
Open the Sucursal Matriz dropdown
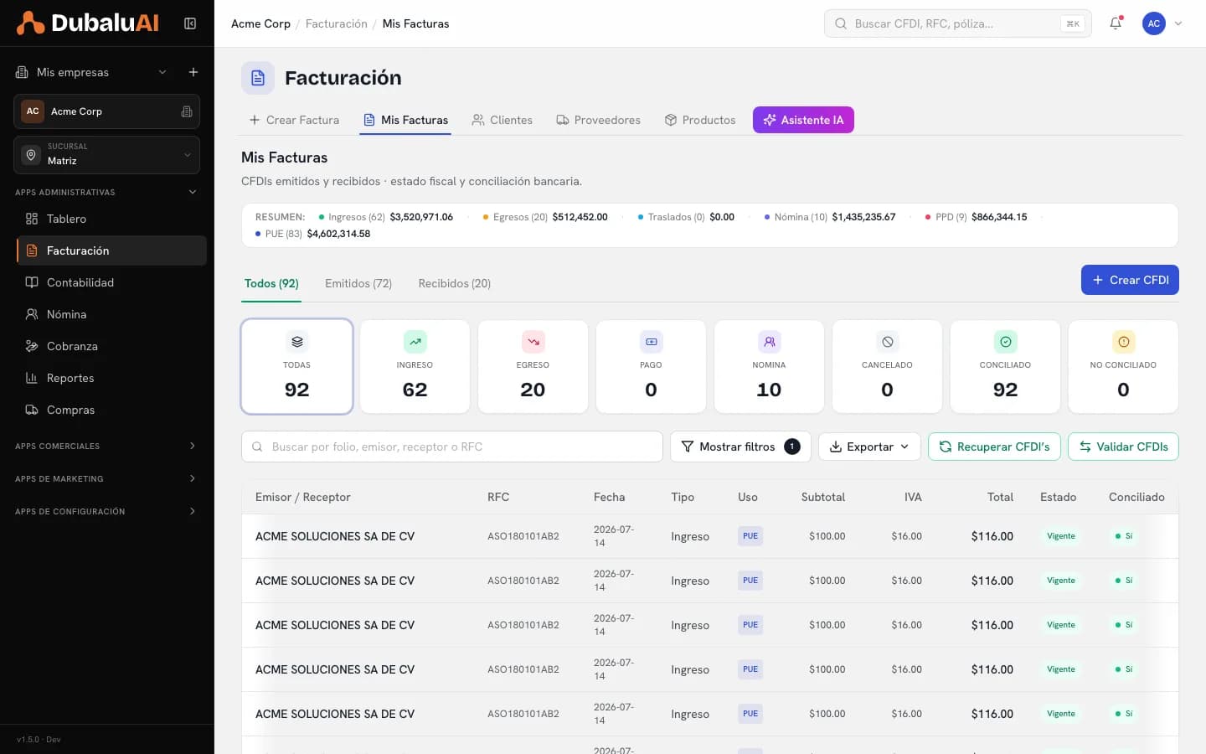(106, 155)
